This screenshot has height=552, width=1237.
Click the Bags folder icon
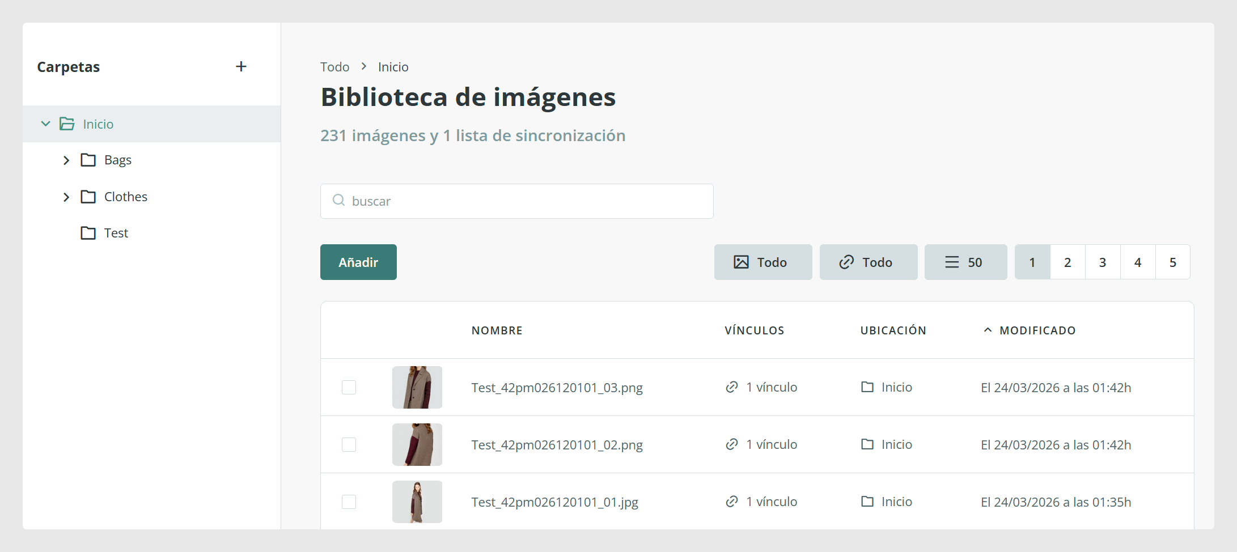(88, 160)
